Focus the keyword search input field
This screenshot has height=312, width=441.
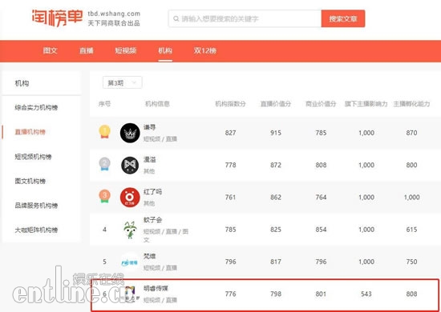245,18
